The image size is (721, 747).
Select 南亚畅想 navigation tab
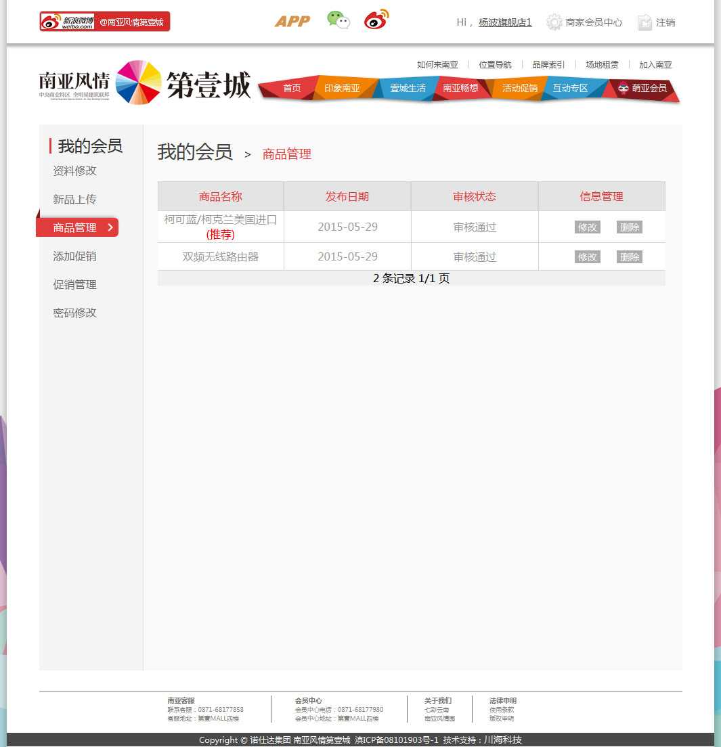pyautogui.click(x=460, y=88)
